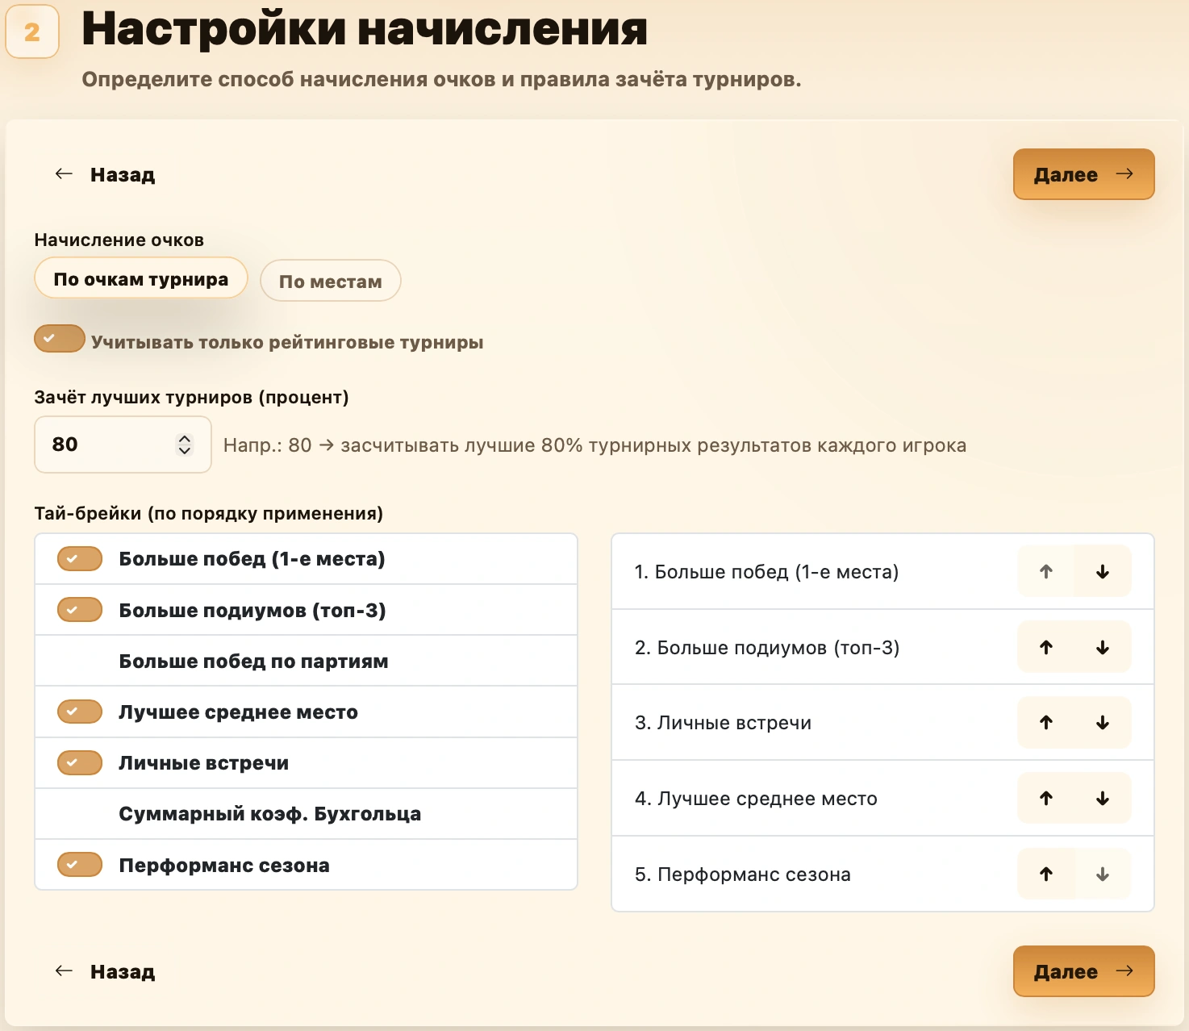Click 'Тай-брейки (по порядку применения)' label

[x=208, y=514]
